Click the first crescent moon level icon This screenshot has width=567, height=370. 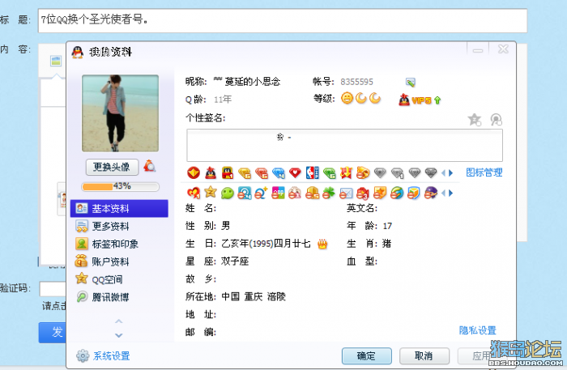coord(361,98)
